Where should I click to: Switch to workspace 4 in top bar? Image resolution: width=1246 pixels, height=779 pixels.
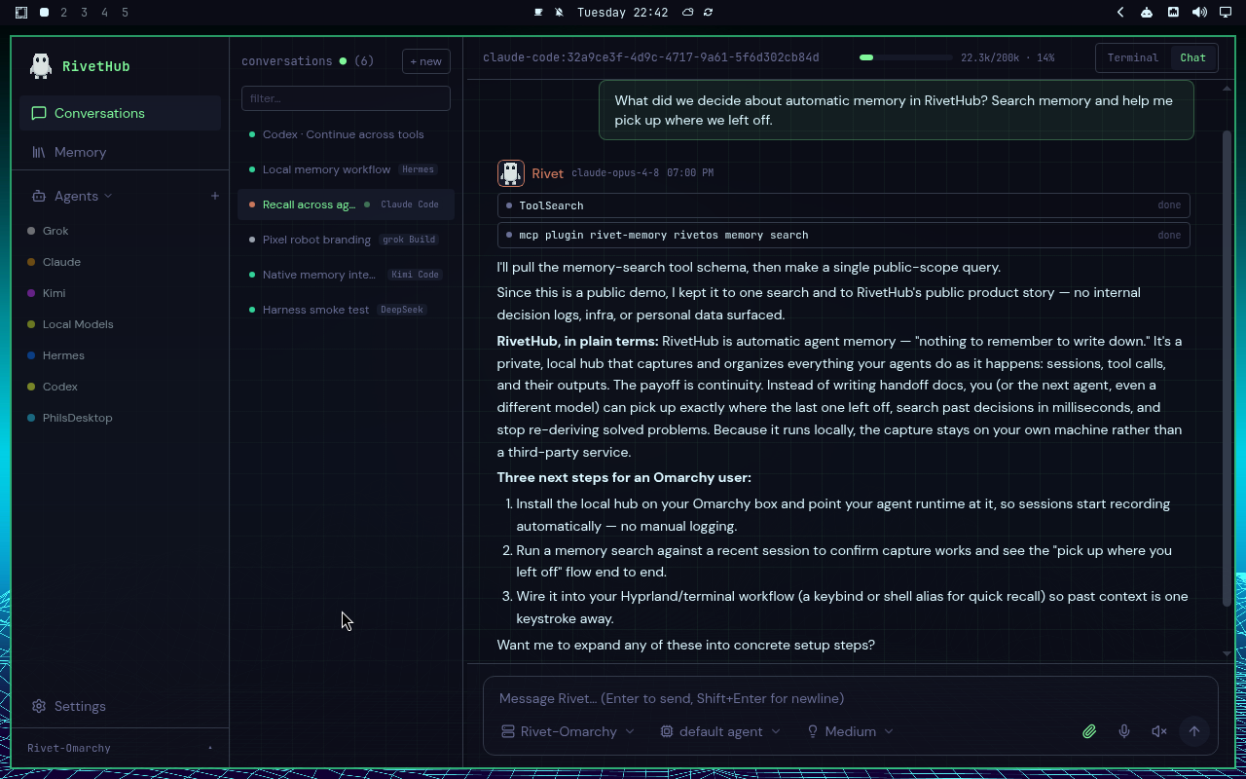point(105,13)
